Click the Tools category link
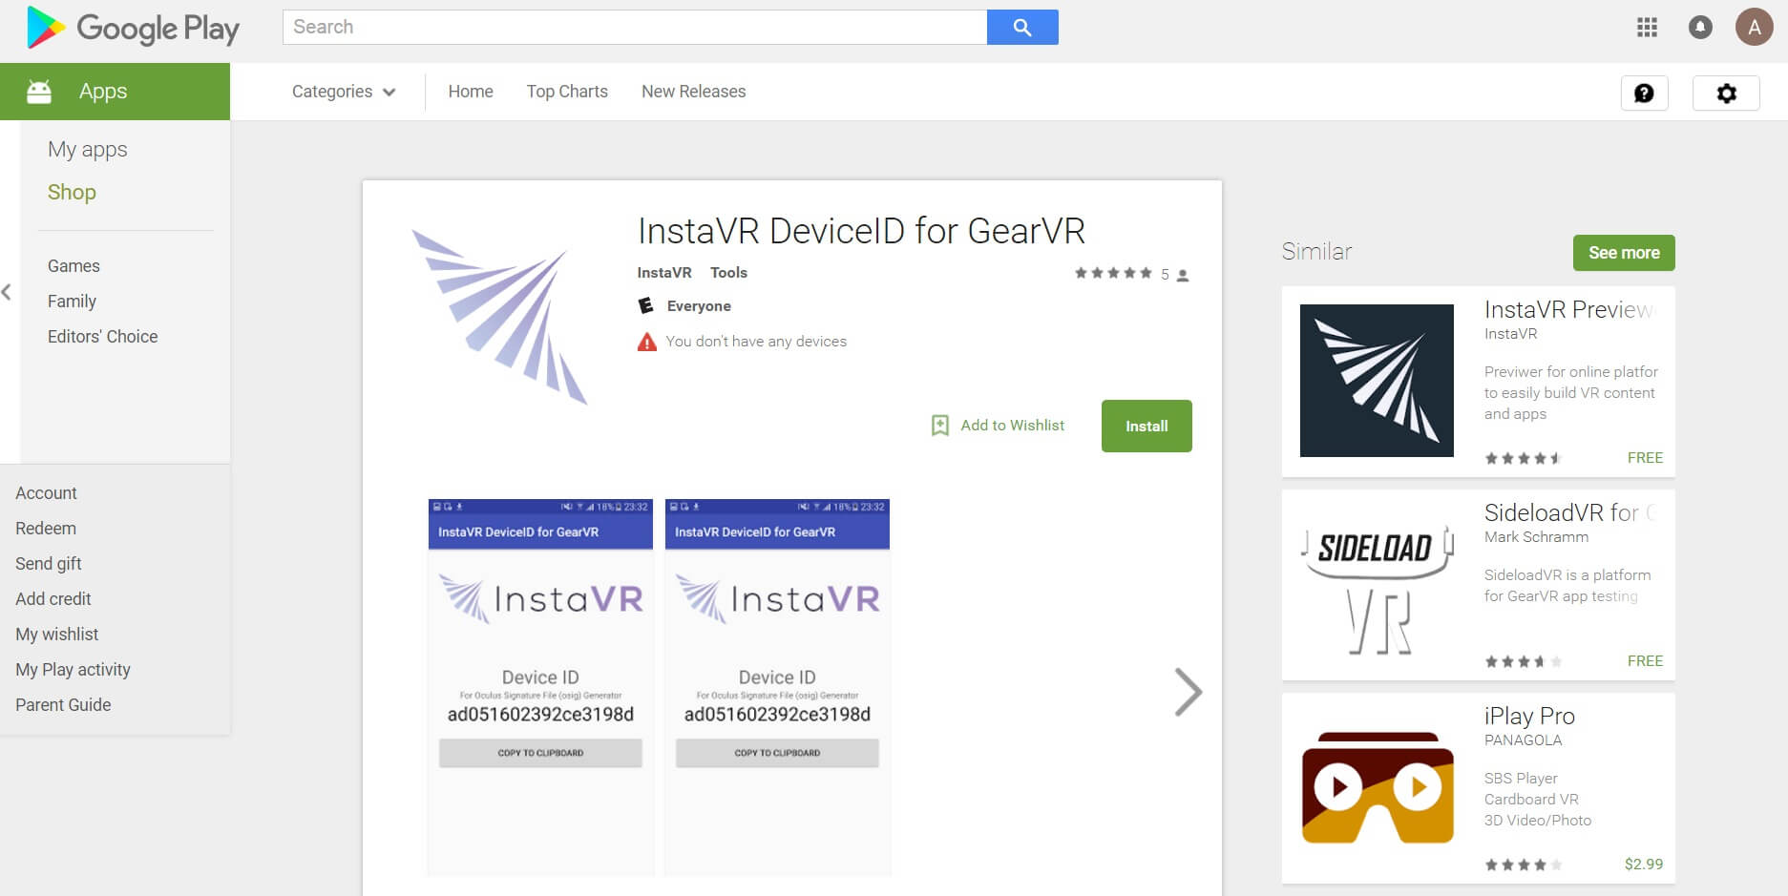This screenshot has height=896, width=1788. point(728,273)
